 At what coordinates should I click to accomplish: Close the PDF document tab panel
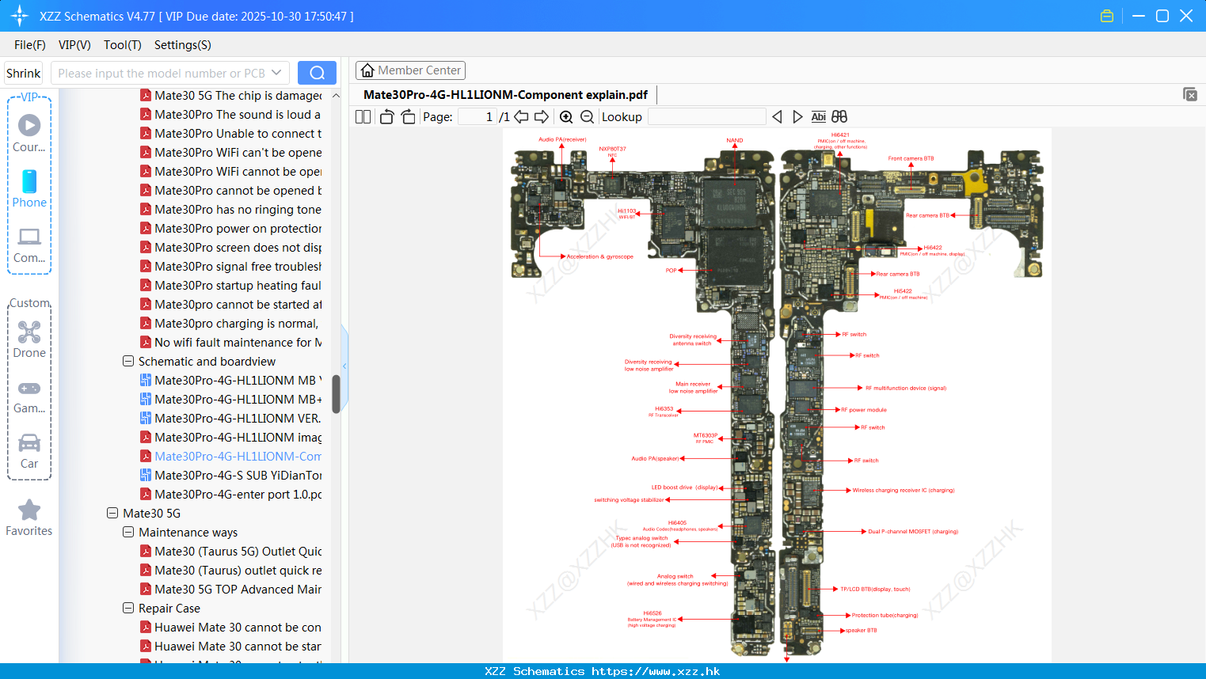coord(1190,94)
